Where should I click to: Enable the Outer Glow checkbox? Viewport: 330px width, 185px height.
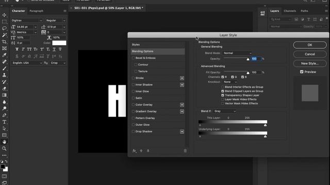133,125
